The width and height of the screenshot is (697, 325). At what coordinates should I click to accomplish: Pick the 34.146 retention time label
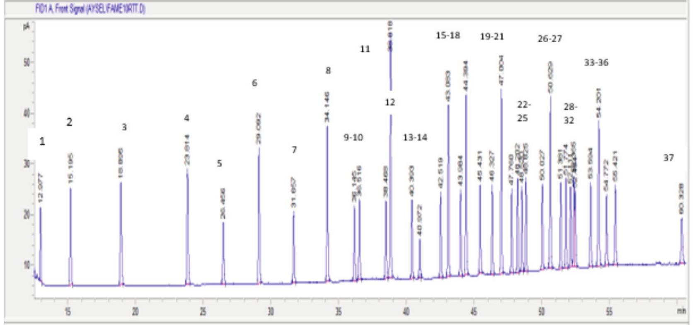327,107
